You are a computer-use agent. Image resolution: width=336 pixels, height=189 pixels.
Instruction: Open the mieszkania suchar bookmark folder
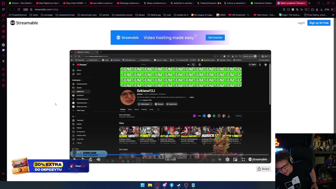[122, 15]
